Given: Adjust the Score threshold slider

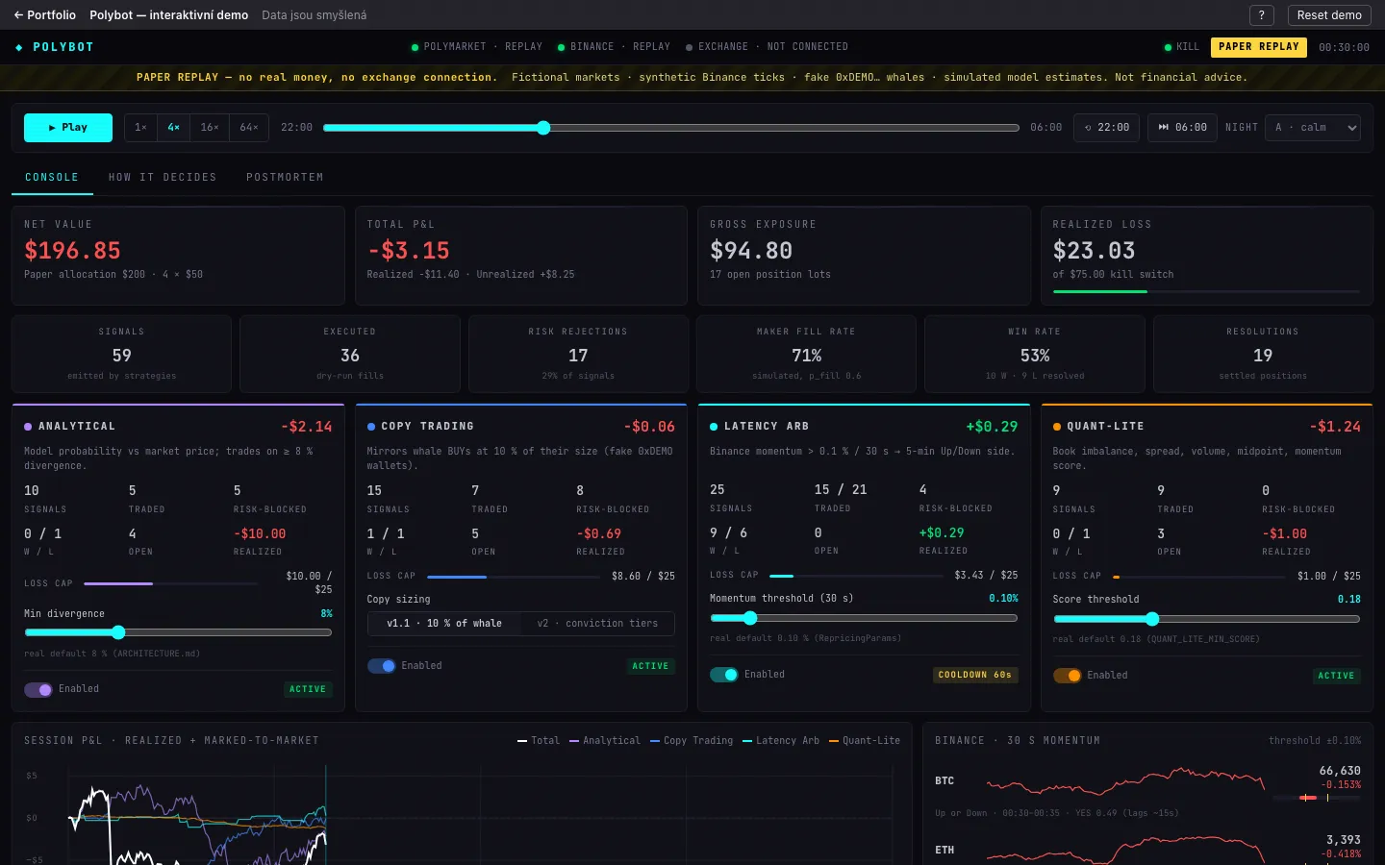Looking at the screenshot, I should tap(1207, 619).
